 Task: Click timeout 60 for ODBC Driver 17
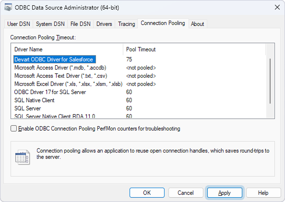click(129, 92)
